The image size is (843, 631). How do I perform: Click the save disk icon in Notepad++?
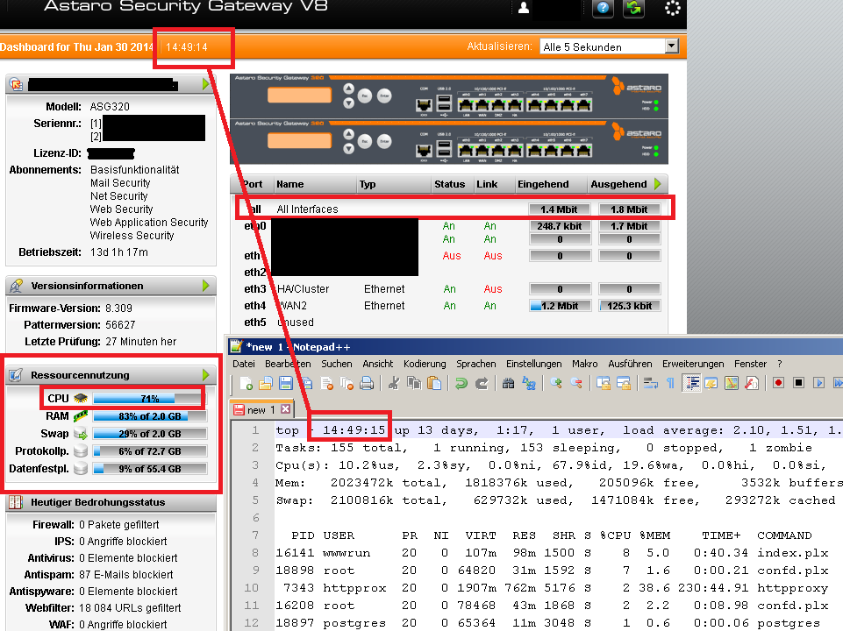click(x=286, y=383)
